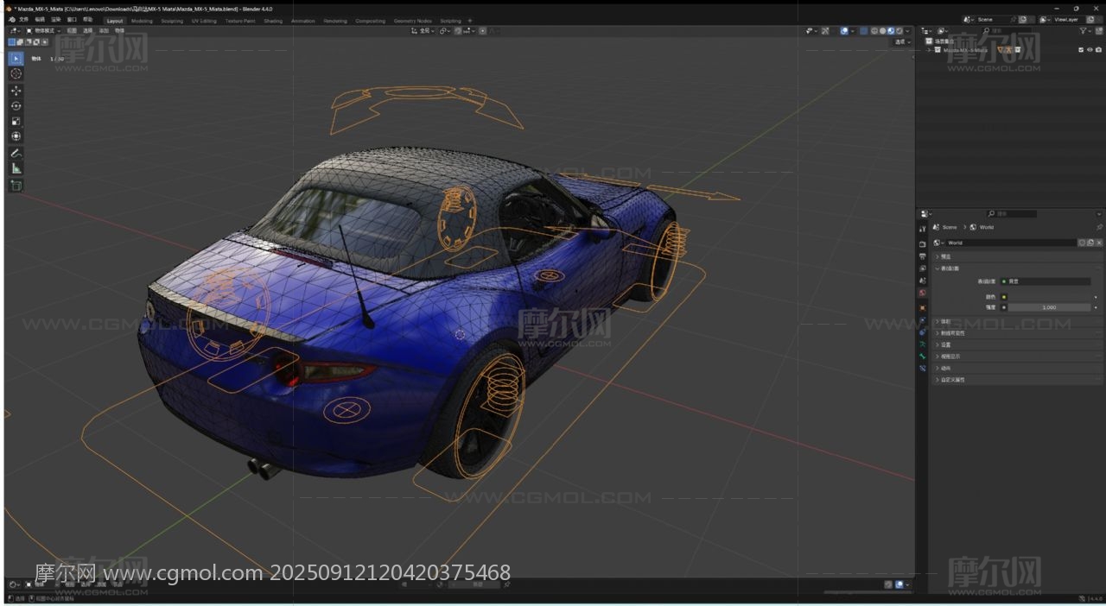Screen dimensions: 1106x606
Task: Switch to solid viewport shading
Action: 883,31
